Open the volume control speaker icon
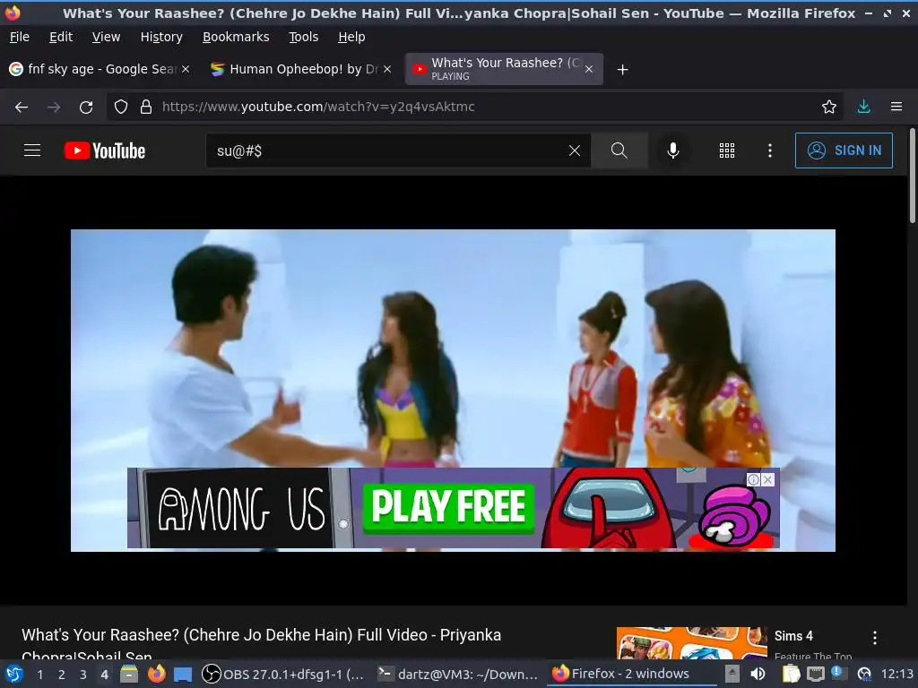Viewport: 918px width, 688px height. (x=758, y=675)
